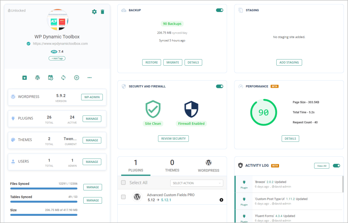Open the SELECT ACTION dropdown
The image size is (348, 223).
(197, 183)
